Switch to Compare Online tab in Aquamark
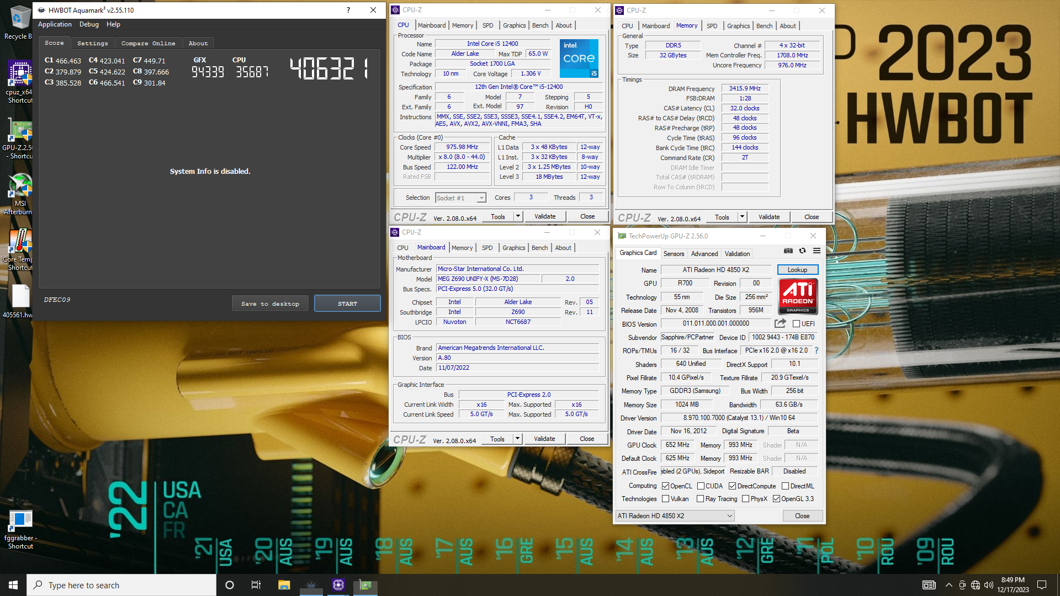Screen dimensions: 1060x596 point(148,43)
